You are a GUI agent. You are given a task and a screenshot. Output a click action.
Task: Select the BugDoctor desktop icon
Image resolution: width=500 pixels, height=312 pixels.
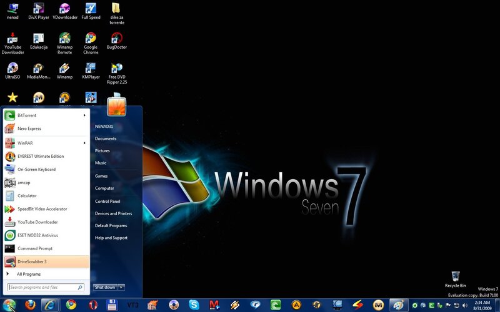click(x=117, y=41)
